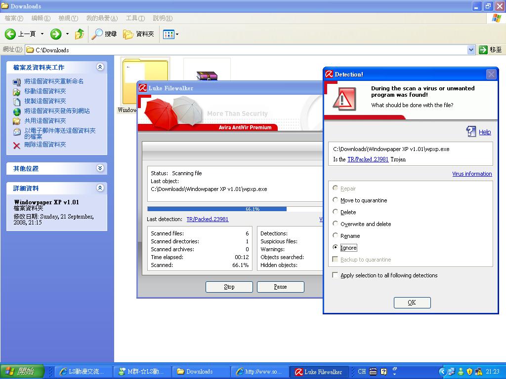Toggle the Folders pane icon
This screenshot has height=379, width=506.
(x=128, y=34)
